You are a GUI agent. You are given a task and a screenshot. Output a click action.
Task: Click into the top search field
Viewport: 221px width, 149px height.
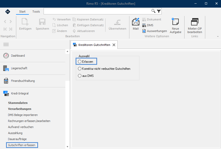click(x=97, y=11)
